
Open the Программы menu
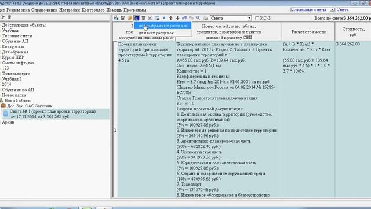(134, 10)
